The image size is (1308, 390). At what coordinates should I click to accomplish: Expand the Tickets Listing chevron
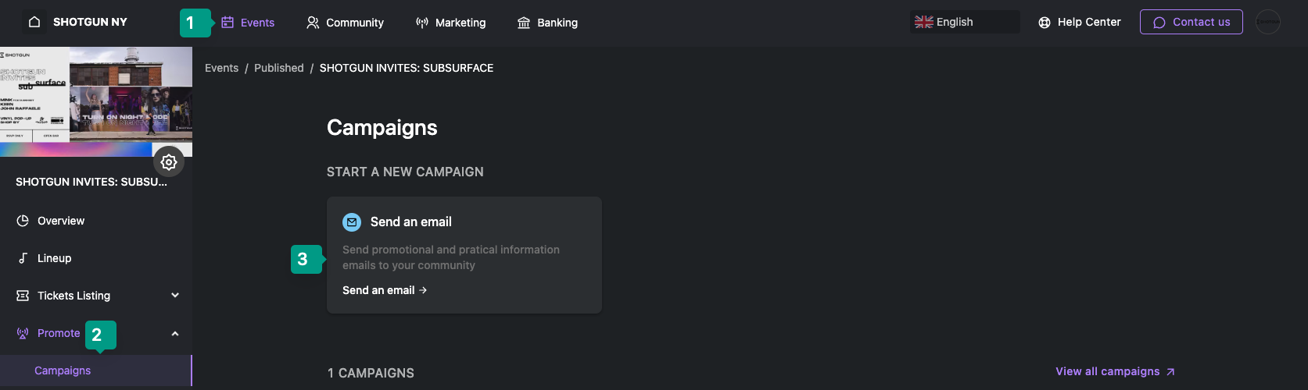point(175,296)
